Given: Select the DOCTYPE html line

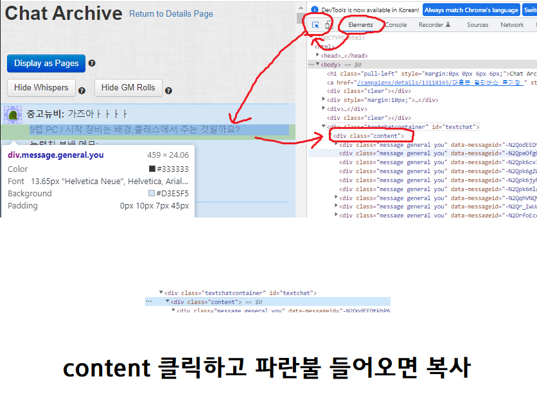Looking at the screenshot, I should click(x=340, y=38).
